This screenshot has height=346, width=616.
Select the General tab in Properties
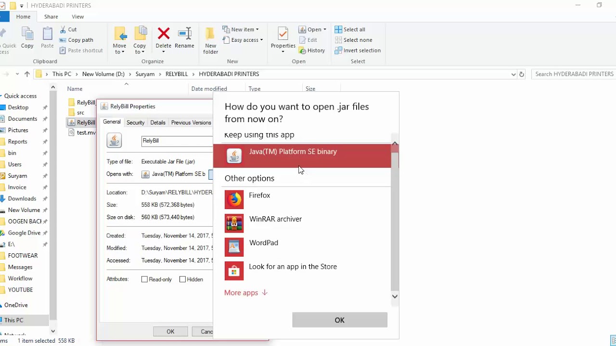pyautogui.click(x=112, y=122)
